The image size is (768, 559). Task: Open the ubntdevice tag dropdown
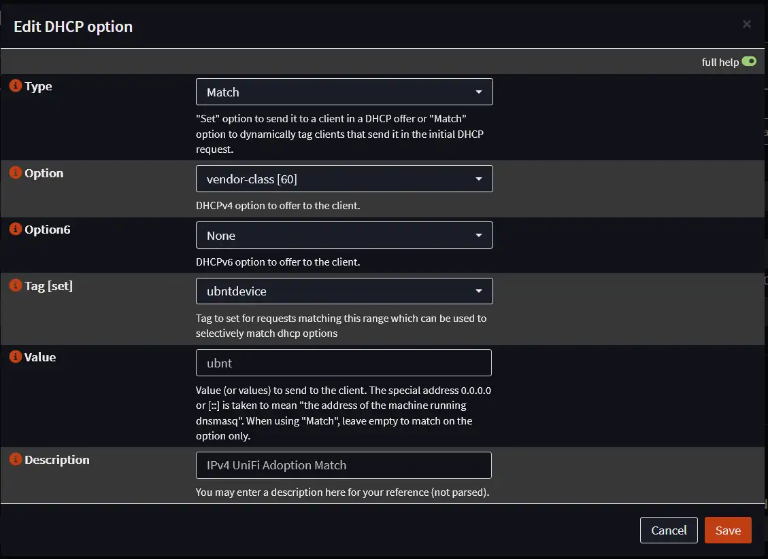click(344, 291)
